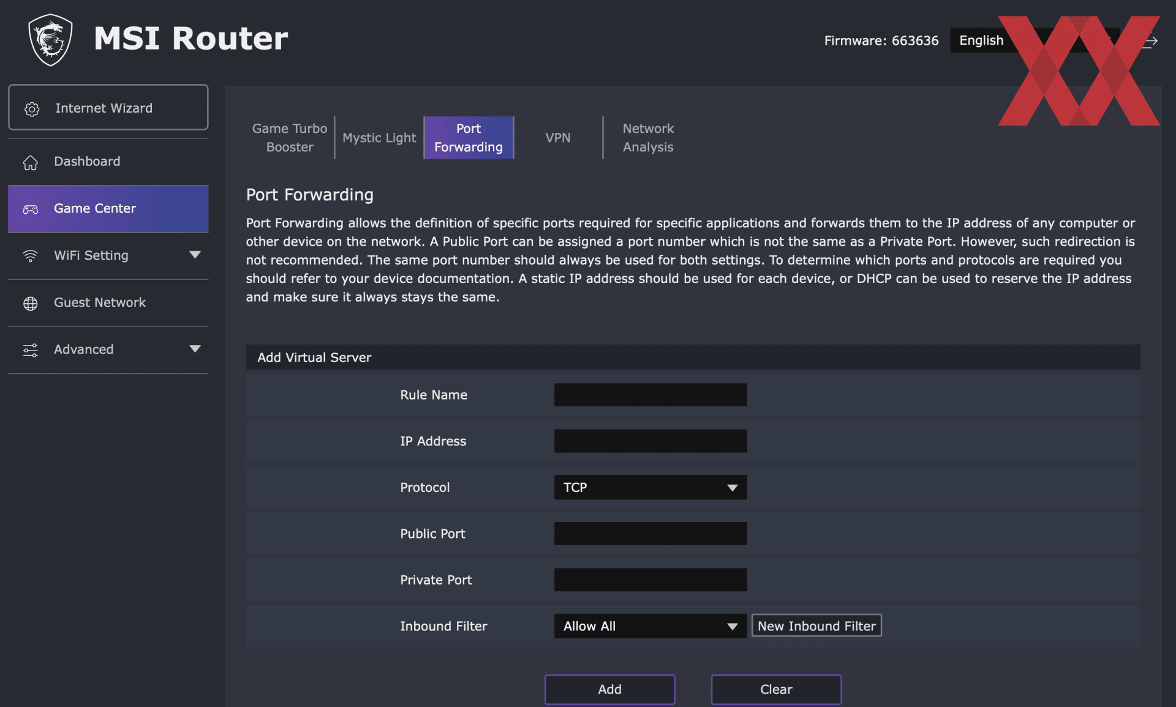Viewport: 1176px width, 707px height.
Task: Click the Add Virtual Server header
Action: 693,357
